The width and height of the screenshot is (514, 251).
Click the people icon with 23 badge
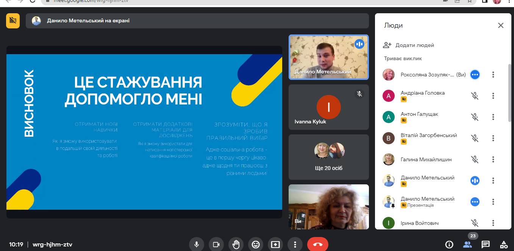[467, 244]
